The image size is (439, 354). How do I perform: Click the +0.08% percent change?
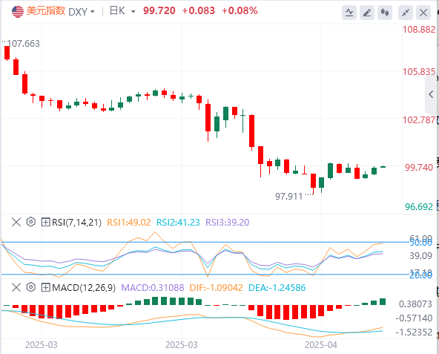click(x=240, y=11)
